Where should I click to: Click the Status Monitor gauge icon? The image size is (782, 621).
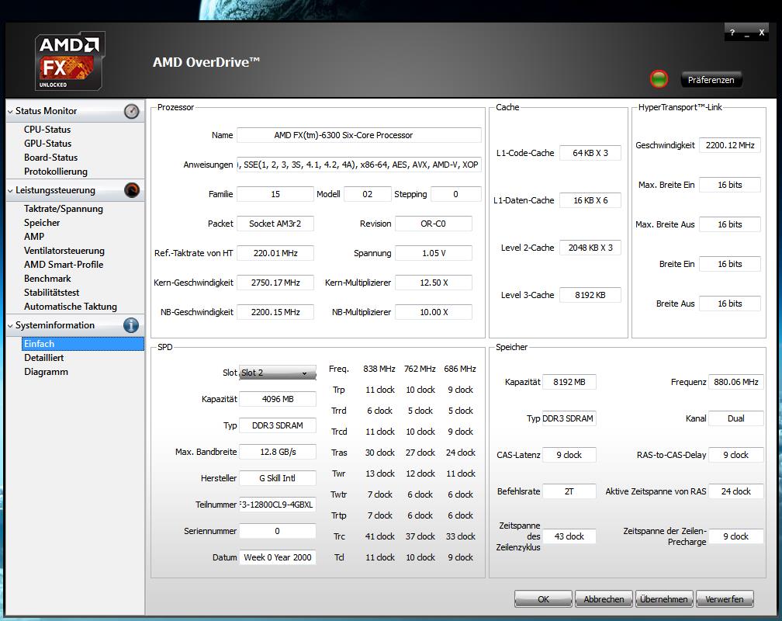(132, 111)
